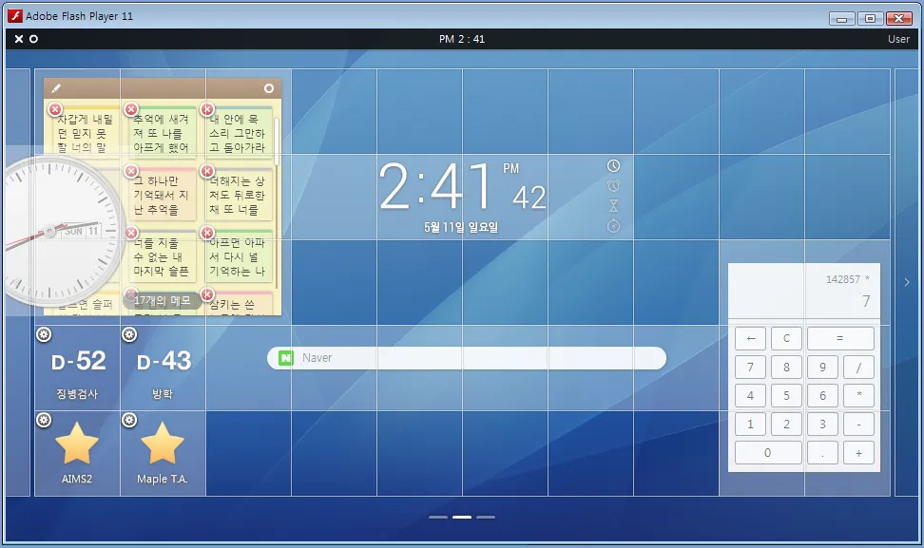Delete the memo starting with 삼키는 쓴
Viewport: 924px width, 548px height.
[207, 293]
